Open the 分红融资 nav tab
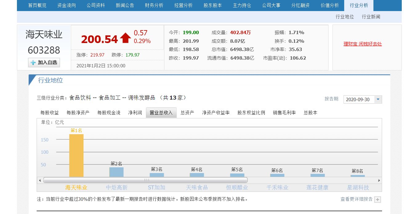Image resolution: width=411 pixels, height=214 pixels. click(x=300, y=6)
